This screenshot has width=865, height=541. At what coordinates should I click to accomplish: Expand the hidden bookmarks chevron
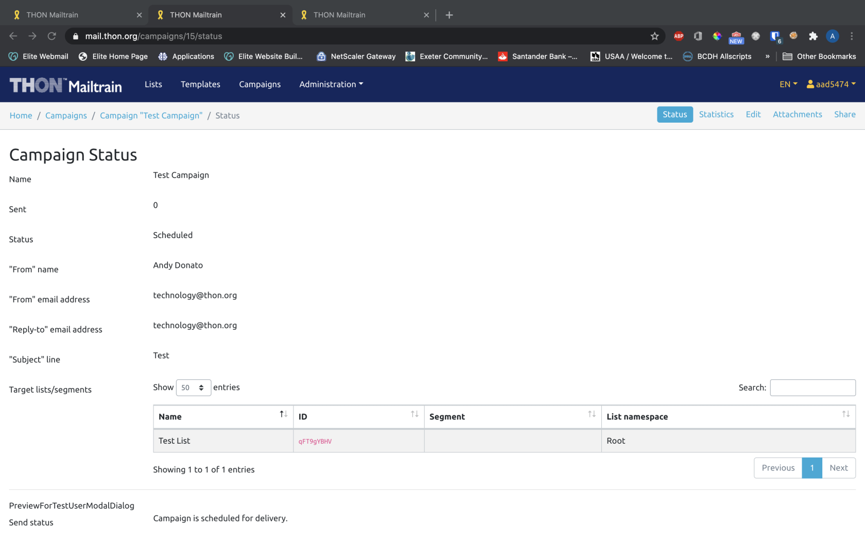coord(767,56)
